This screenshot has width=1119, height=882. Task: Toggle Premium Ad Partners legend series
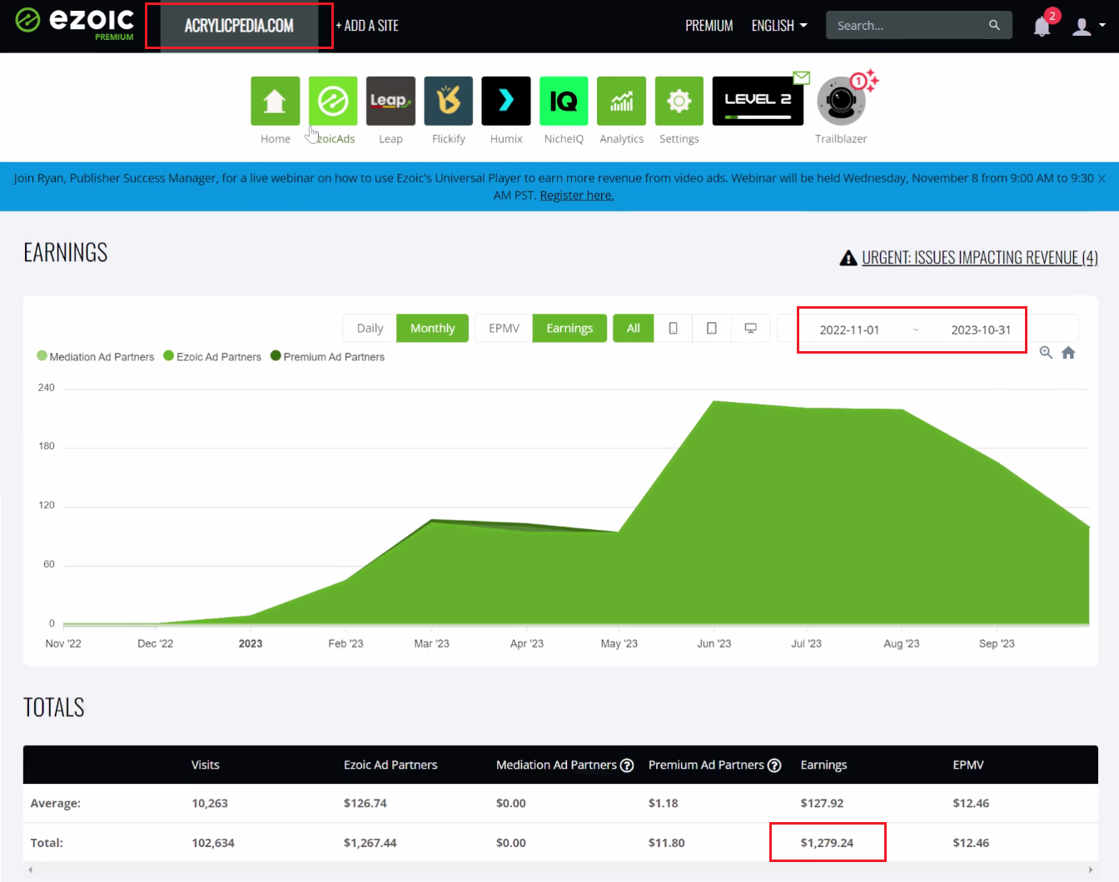328,356
